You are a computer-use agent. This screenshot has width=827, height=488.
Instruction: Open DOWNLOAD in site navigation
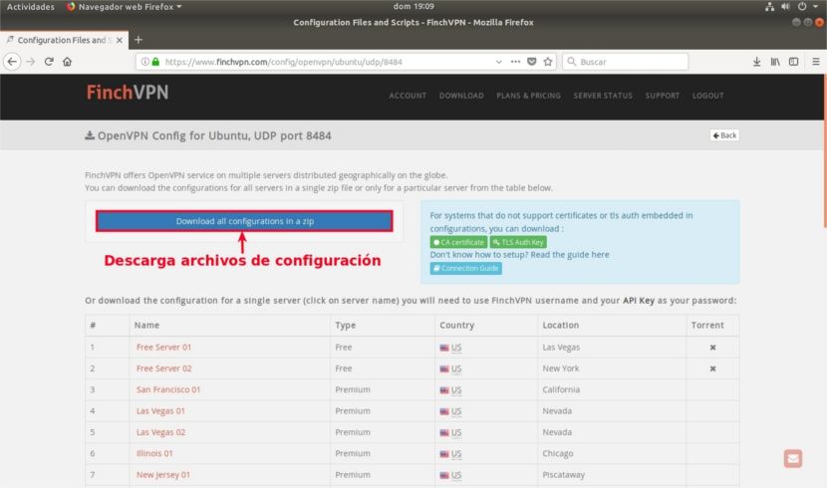(x=461, y=96)
